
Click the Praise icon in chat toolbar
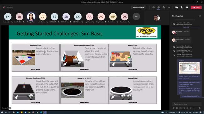pos(191,108)
